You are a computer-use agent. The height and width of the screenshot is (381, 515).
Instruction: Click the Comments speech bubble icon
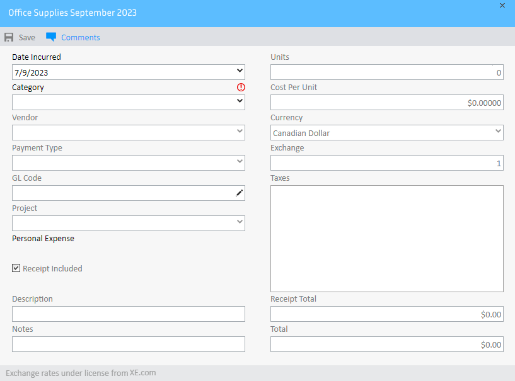51,37
